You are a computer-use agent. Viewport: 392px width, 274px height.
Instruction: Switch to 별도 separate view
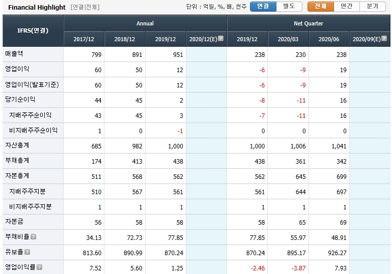[x=289, y=7]
